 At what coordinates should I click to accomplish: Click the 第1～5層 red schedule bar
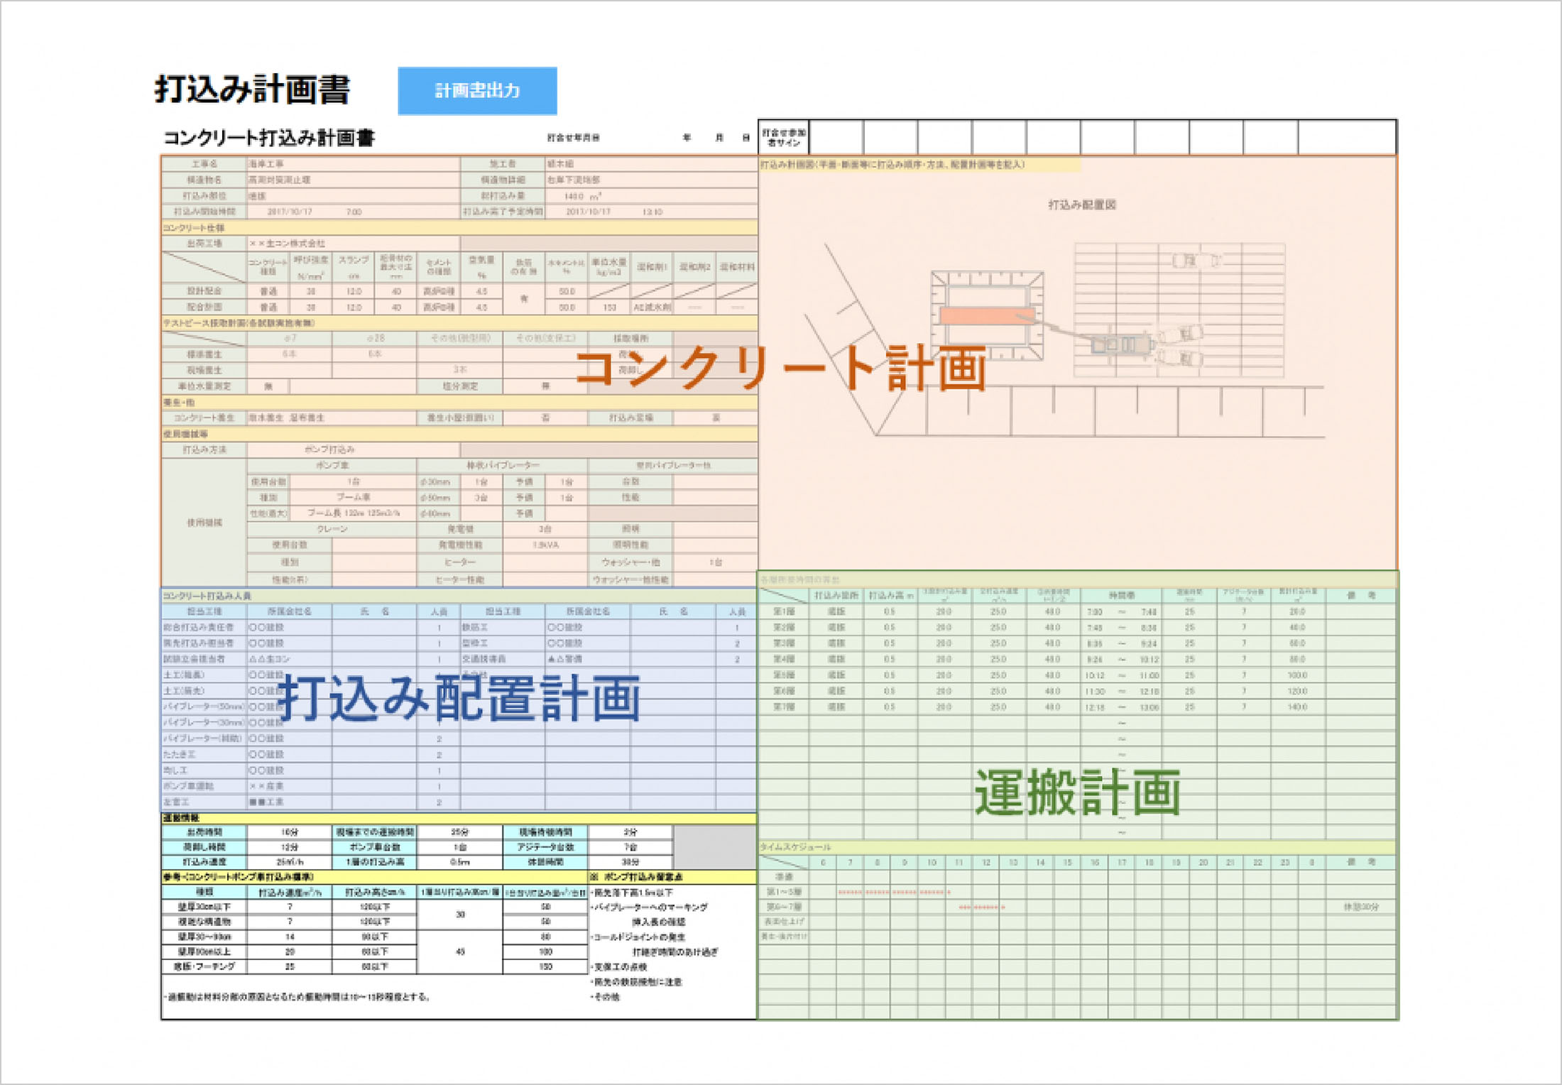tap(894, 892)
